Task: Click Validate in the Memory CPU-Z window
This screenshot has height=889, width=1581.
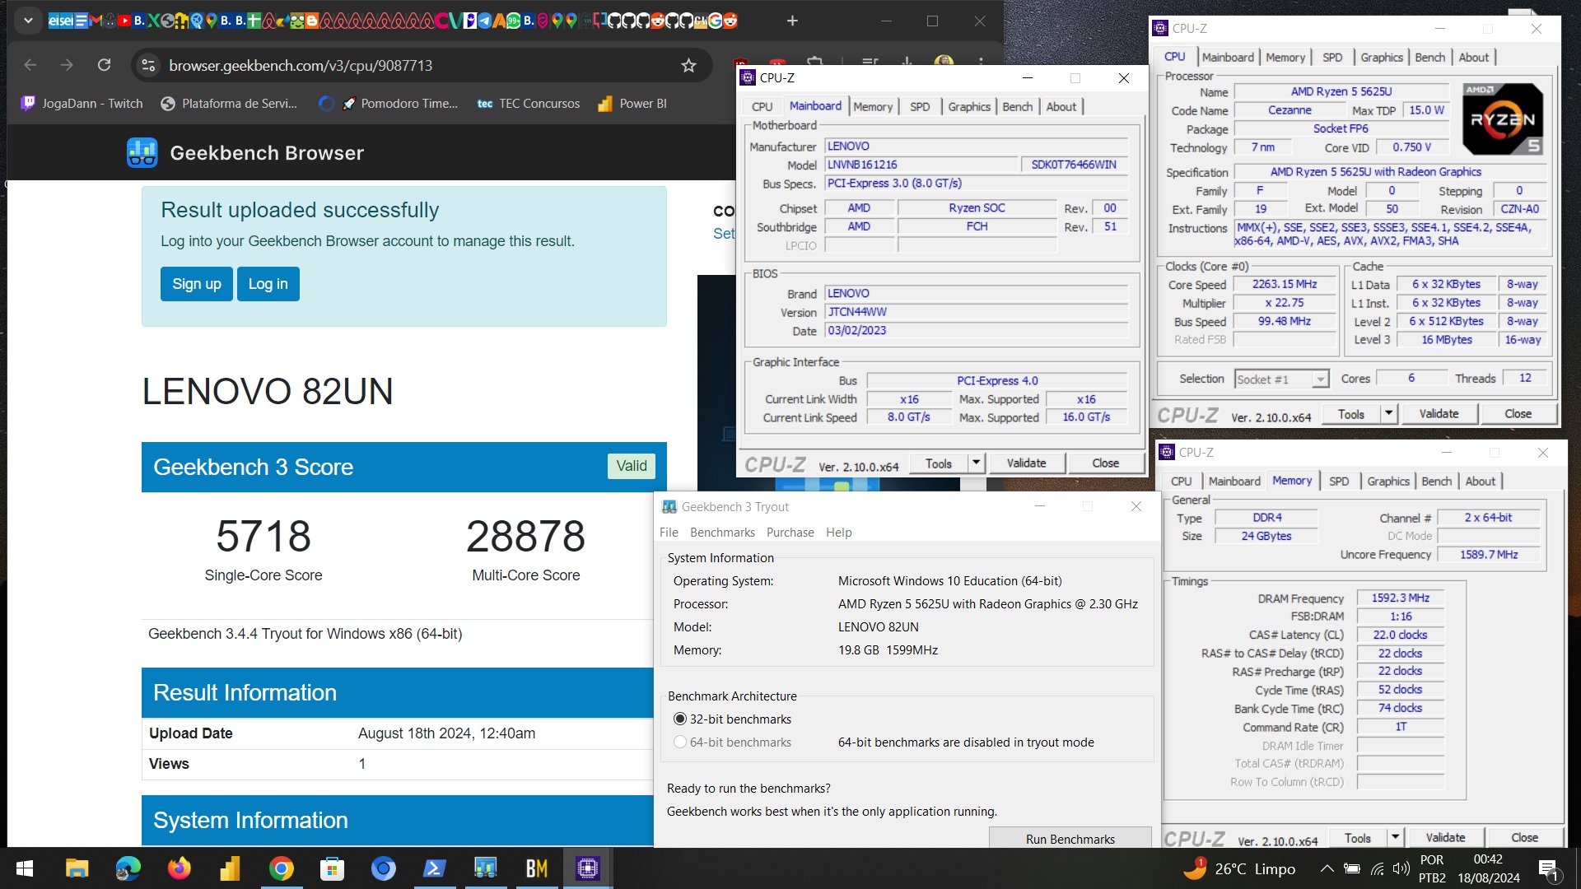Action: tap(1445, 838)
